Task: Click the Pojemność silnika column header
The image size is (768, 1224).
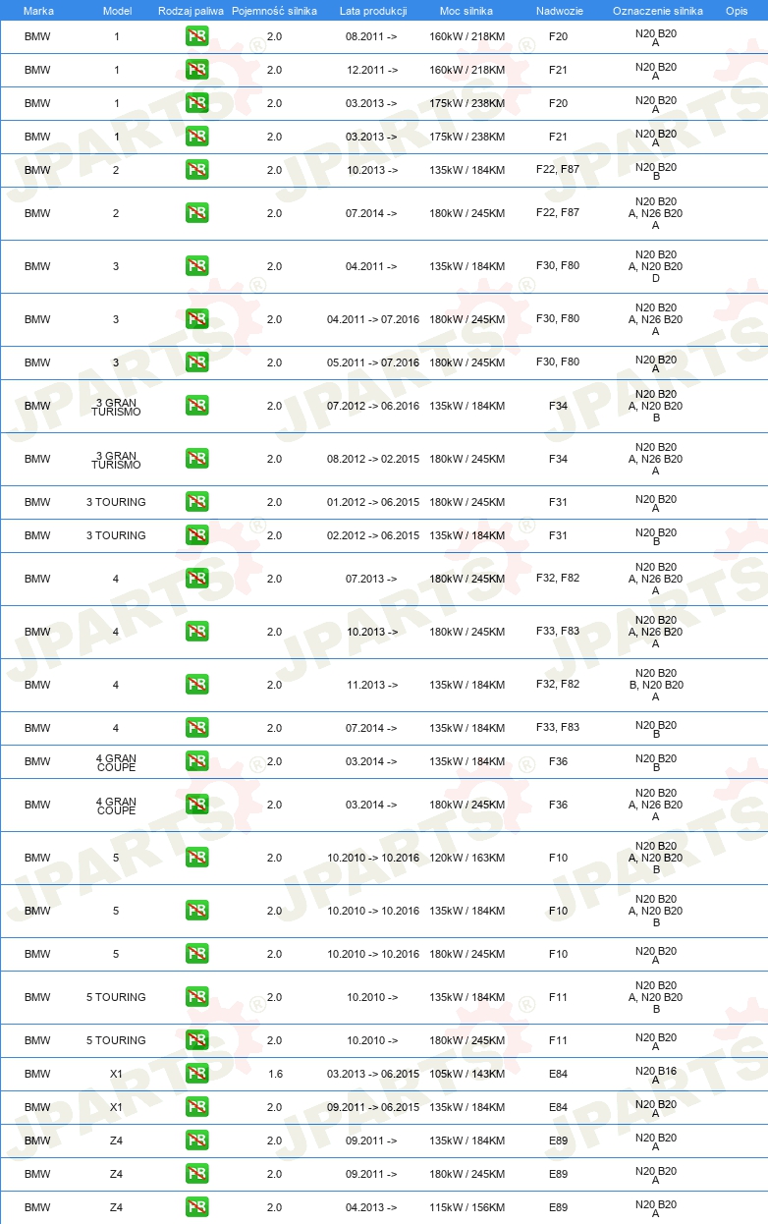Action: pyautogui.click(x=274, y=11)
